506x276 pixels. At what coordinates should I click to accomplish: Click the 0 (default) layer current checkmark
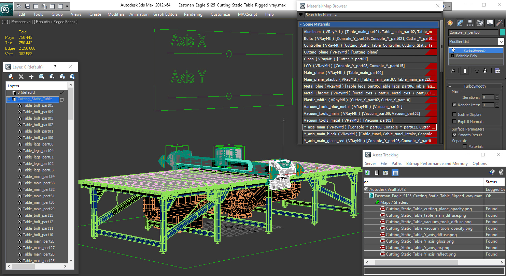coord(62,93)
